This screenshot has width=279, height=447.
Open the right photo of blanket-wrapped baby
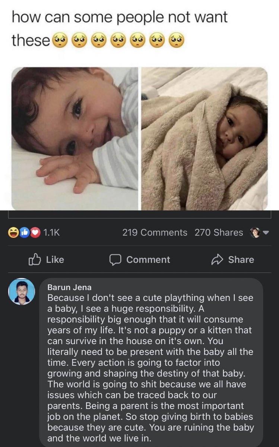coord(204,139)
